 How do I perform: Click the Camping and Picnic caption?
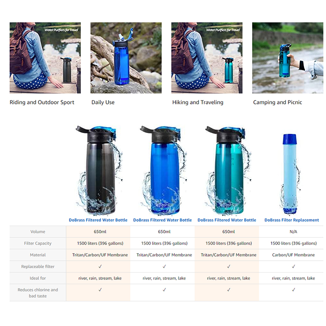[278, 102]
